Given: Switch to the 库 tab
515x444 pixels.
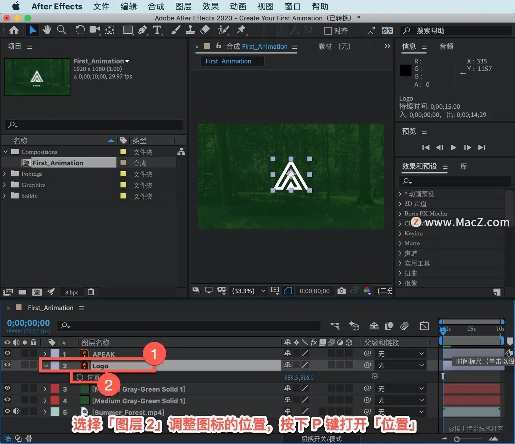Looking at the screenshot, I should click(464, 166).
